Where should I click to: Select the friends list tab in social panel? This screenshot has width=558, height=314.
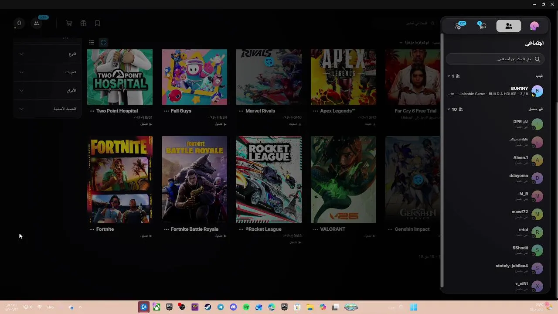(508, 26)
